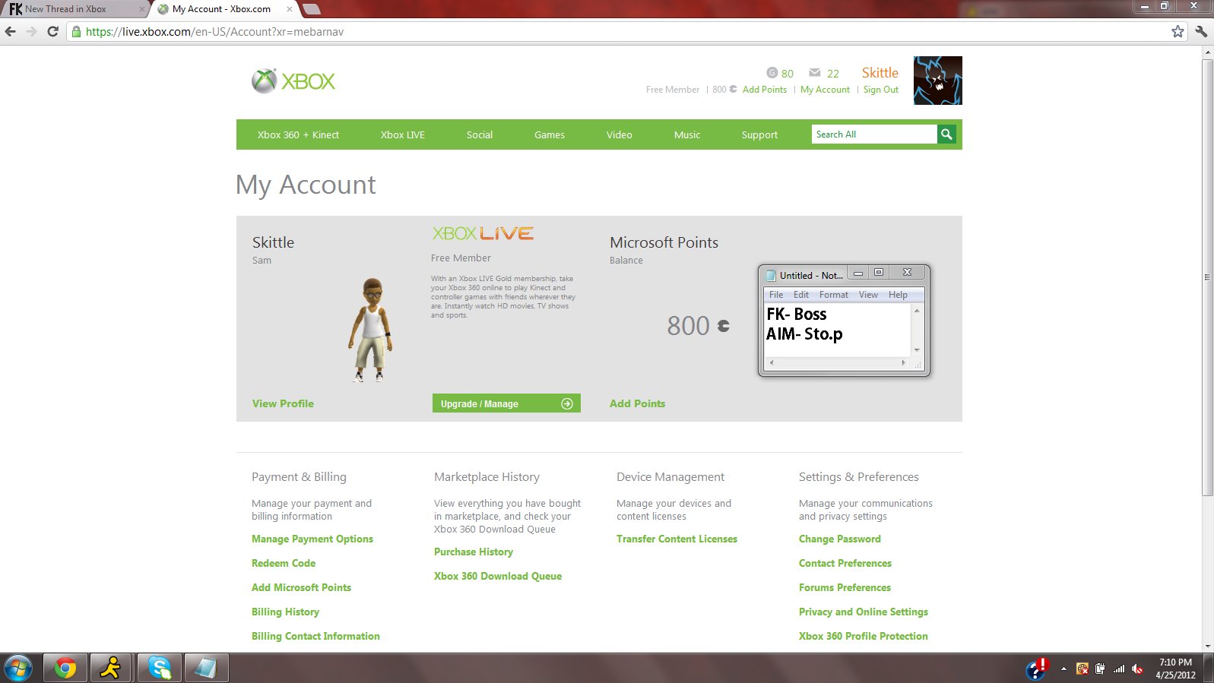Click the network signal tray icon

point(1119,669)
